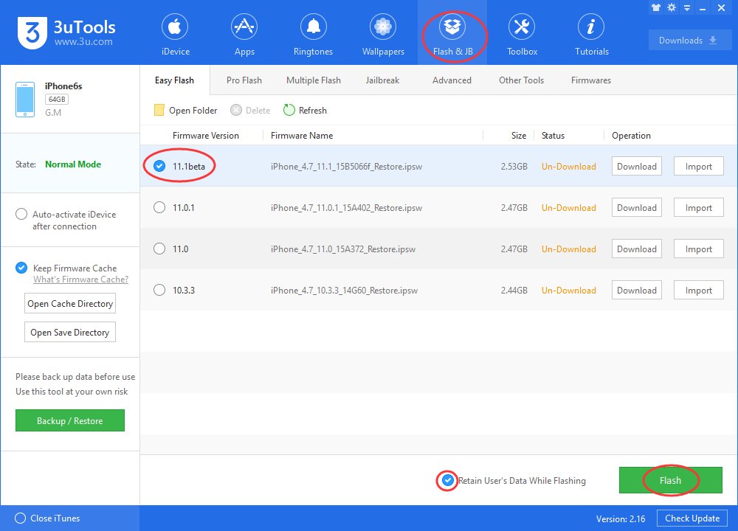This screenshot has height=531, width=738.
Task: Click the green Flash button
Action: pyautogui.click(x=670, y=480)
